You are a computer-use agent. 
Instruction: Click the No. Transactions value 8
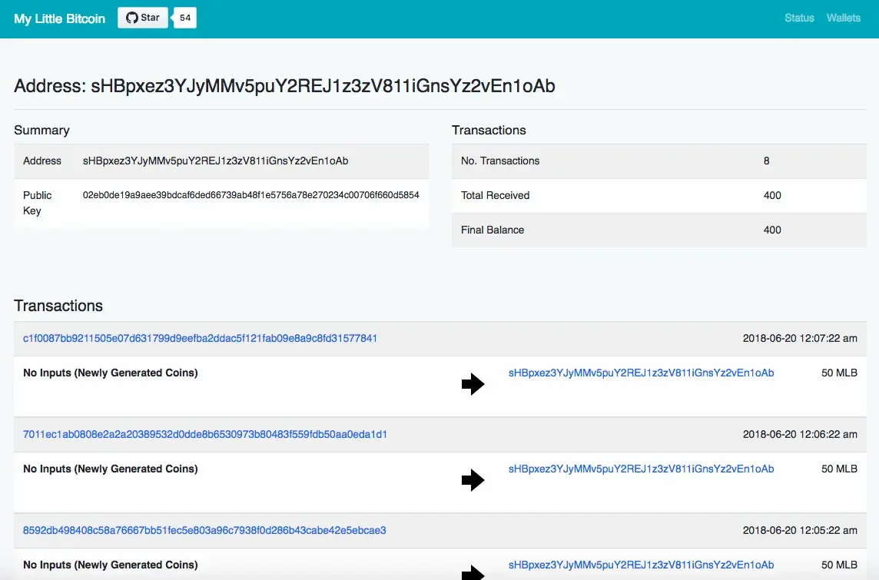[x=766, y=161]
